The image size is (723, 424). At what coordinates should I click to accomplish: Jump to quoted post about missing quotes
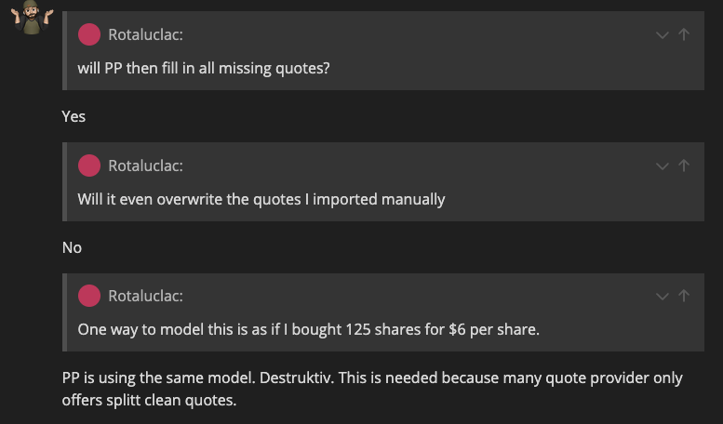click(x=684, y=35)
